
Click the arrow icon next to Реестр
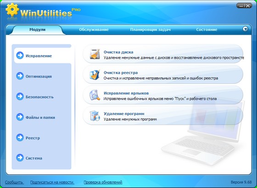click(20, 138)
